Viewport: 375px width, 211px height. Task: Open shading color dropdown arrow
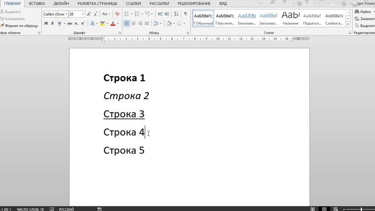pos(174,23)
